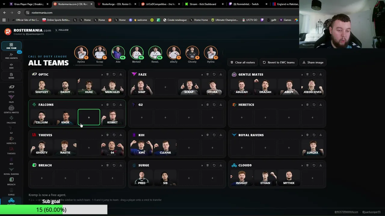Select the Faze logo in the sidebar
Image resolution: width=385 pixels, height=216 pixels.
tap(11, 99)
